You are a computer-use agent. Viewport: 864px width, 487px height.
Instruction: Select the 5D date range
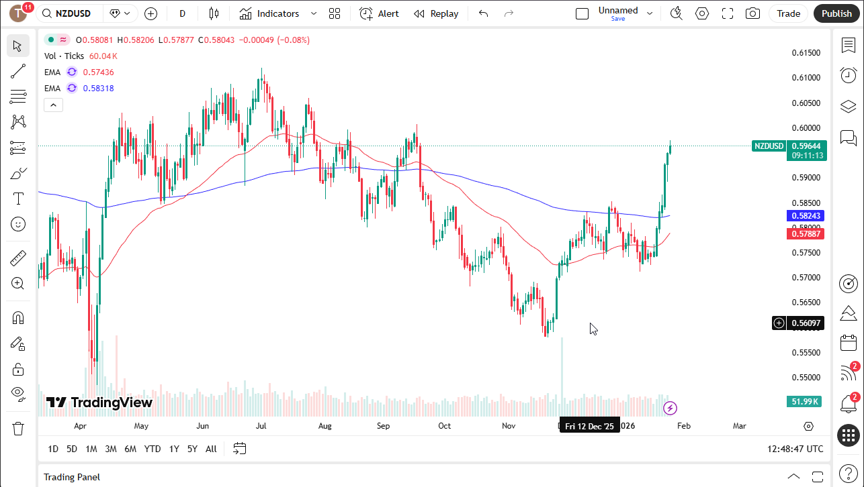click(x=72, y=449)
